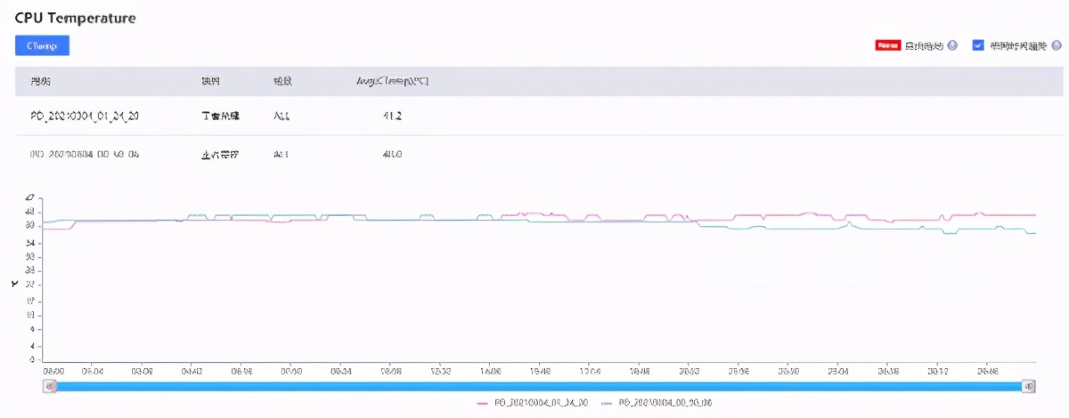Screen dimensions: 1069x418
Task: Click the first column header in the table
Action: 40,81
